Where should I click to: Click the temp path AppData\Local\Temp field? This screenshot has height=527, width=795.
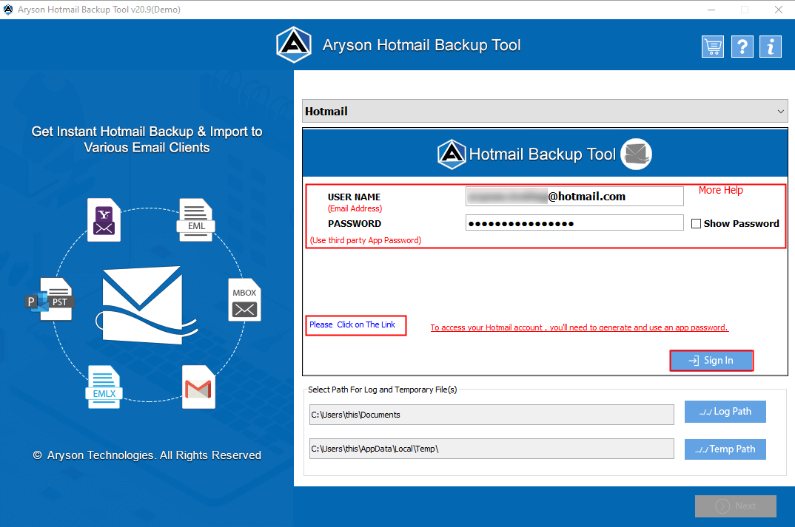[492, 449]
